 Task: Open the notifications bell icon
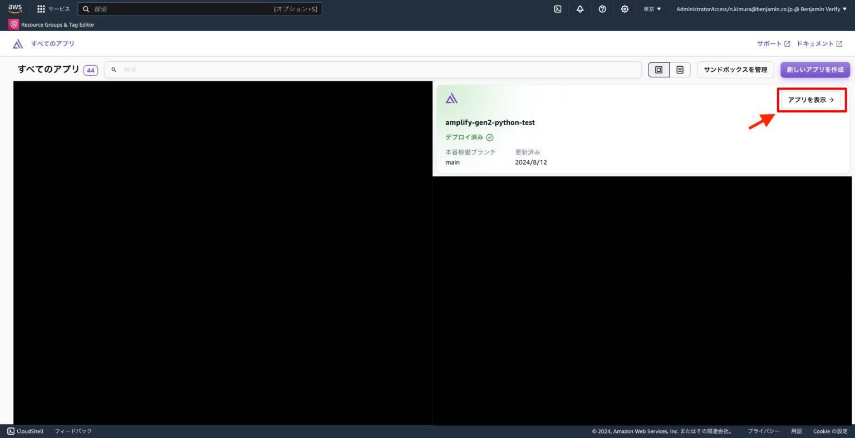579,8
